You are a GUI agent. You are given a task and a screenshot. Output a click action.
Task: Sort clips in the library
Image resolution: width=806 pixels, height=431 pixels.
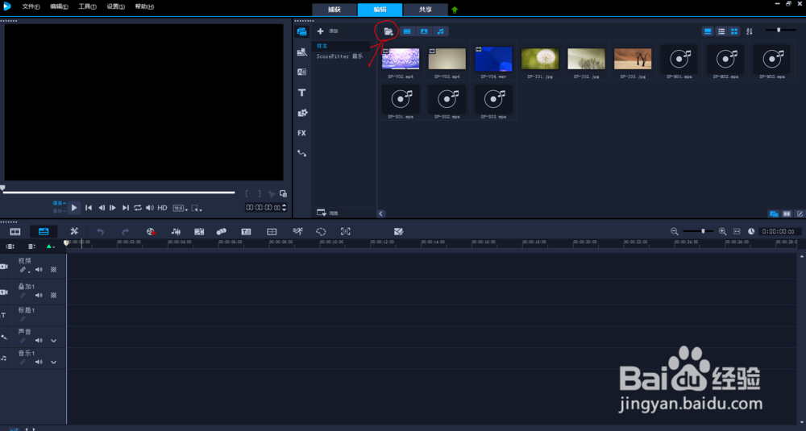coord(750,31)
